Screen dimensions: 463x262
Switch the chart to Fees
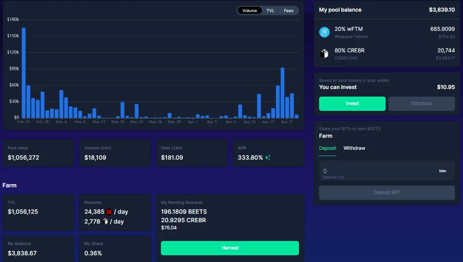(x=289, y=11)
